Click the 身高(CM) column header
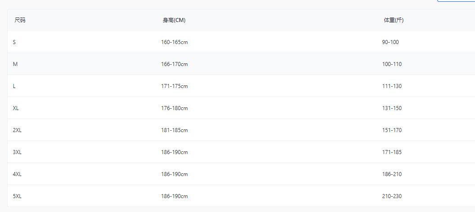Image resolution: width=475 pixels, height=212 pixels. click(174, 20)
